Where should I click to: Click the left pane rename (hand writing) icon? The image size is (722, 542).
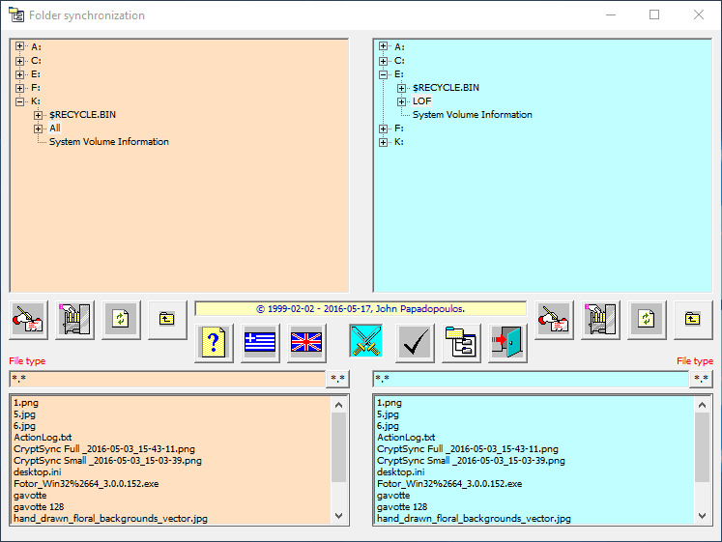29,320
